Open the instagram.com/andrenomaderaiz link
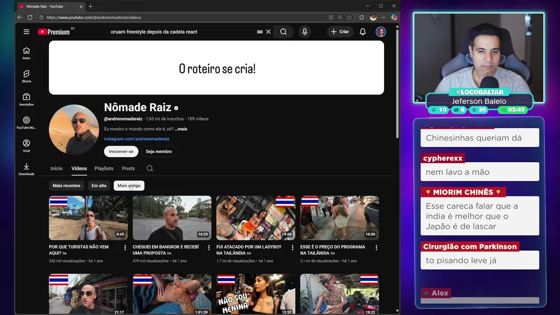This screenshot has width=560, height=315. [136, 139]
